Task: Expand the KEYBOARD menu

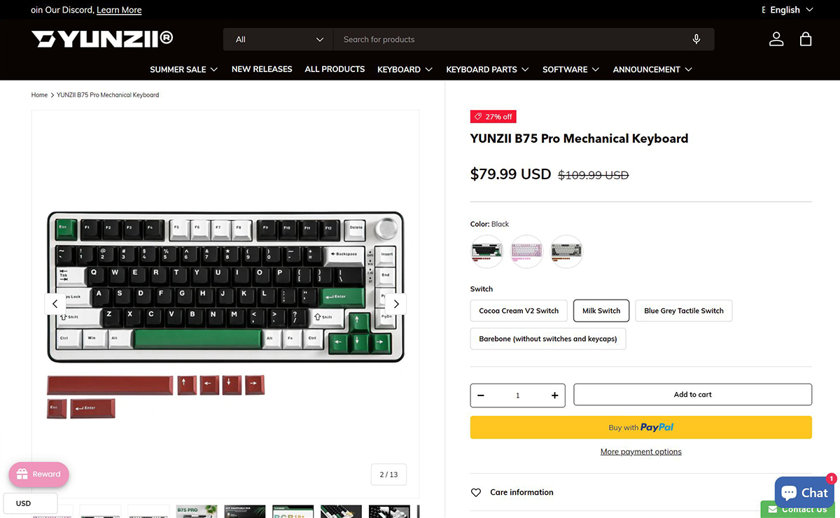Action: (x=405, y=69)
